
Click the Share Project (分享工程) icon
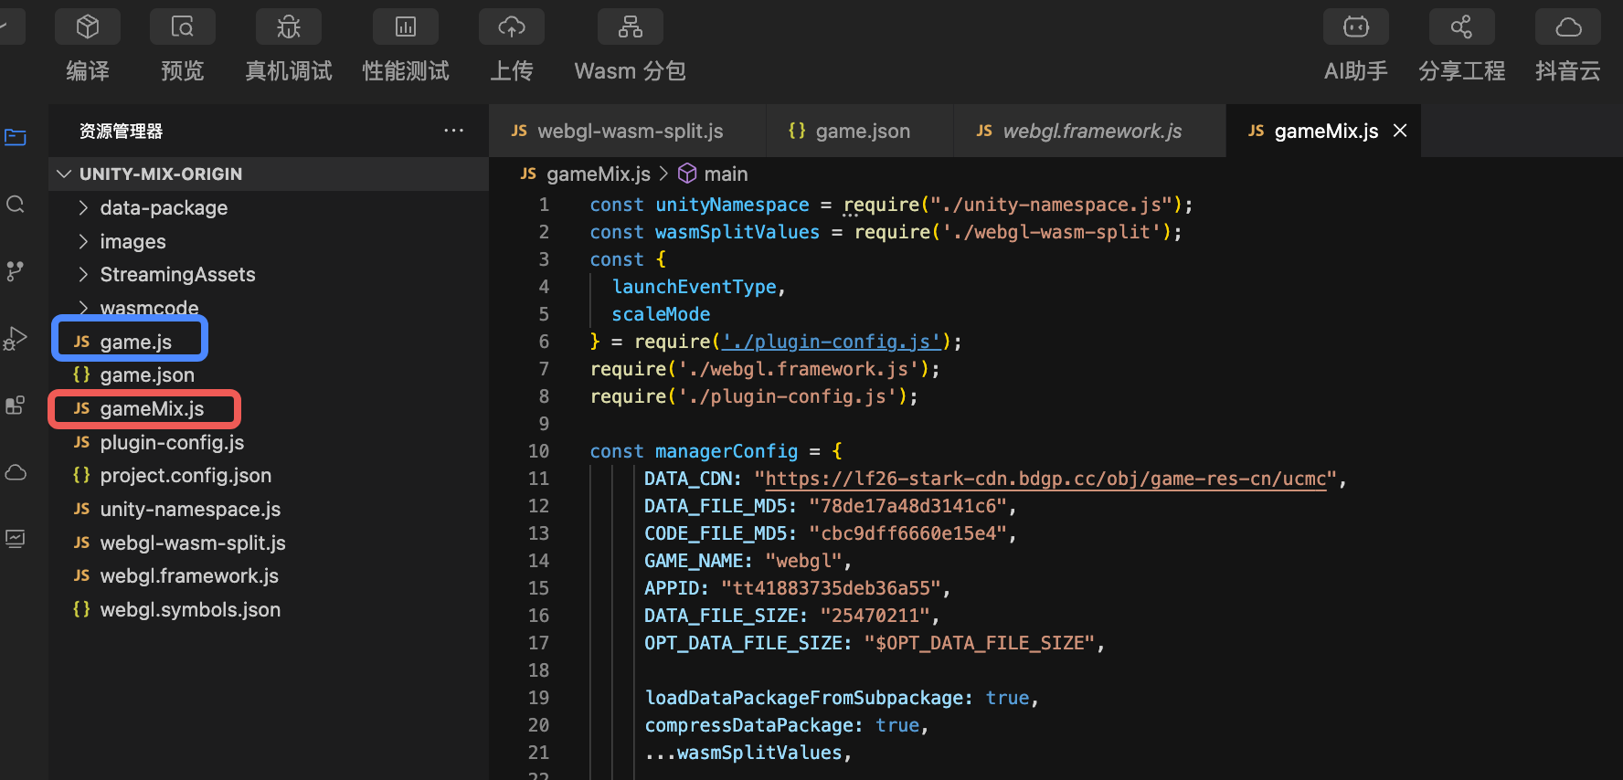(1462, 27)
